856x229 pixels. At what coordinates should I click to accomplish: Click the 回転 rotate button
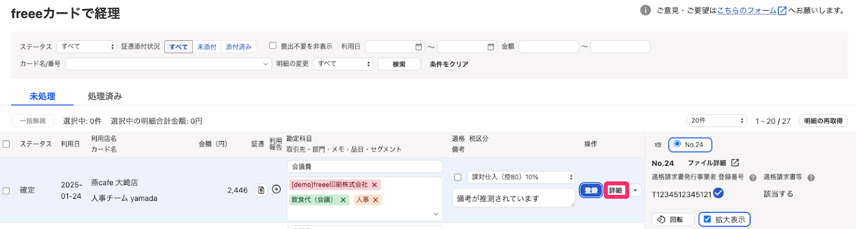[673, 219]
